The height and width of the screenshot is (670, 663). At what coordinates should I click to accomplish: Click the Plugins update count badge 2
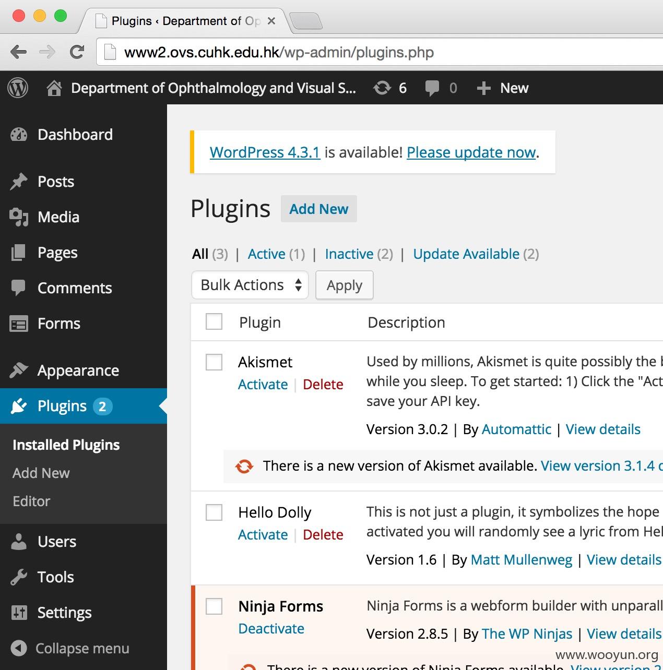click(102, 406)
